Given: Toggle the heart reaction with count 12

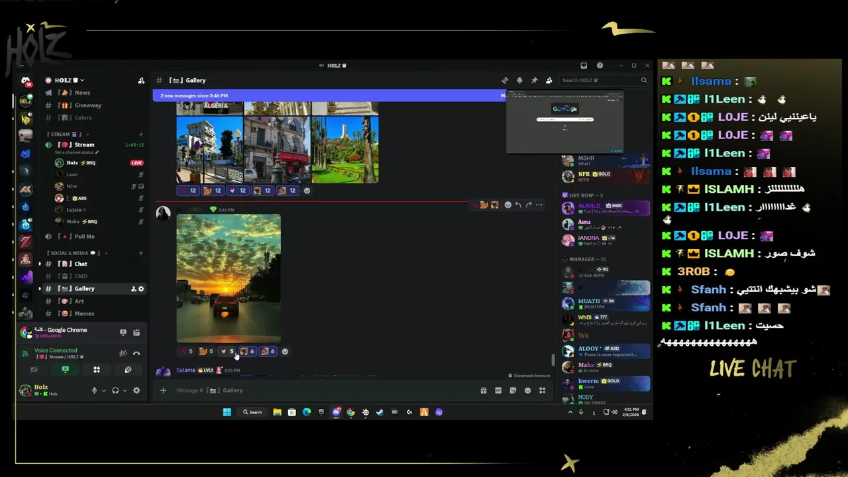Looking at the screenshot, I should (238, 191).
